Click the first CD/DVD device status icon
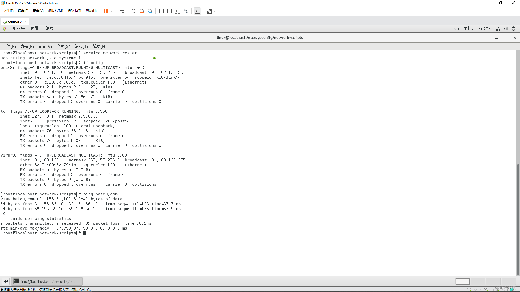This screenshot has width=520, height=292. 475,290
